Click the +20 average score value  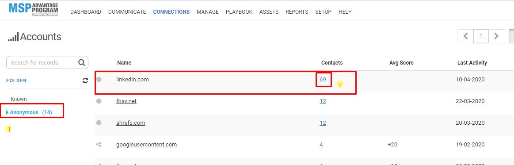(392, 144)
